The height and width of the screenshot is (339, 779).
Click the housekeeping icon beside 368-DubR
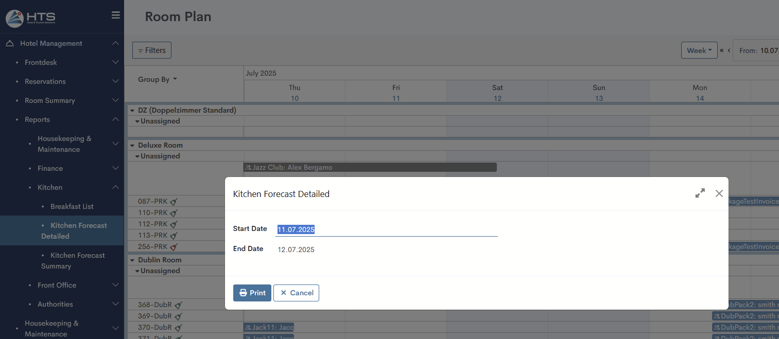pyautogui.click(x=178, y=305)
